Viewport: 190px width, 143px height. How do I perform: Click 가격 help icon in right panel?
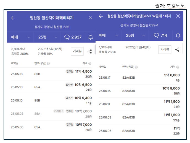[178, 67]
